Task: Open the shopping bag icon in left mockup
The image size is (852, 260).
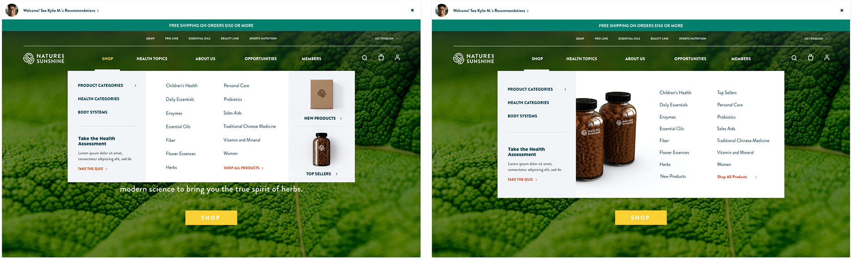Action: coord(381,57)
